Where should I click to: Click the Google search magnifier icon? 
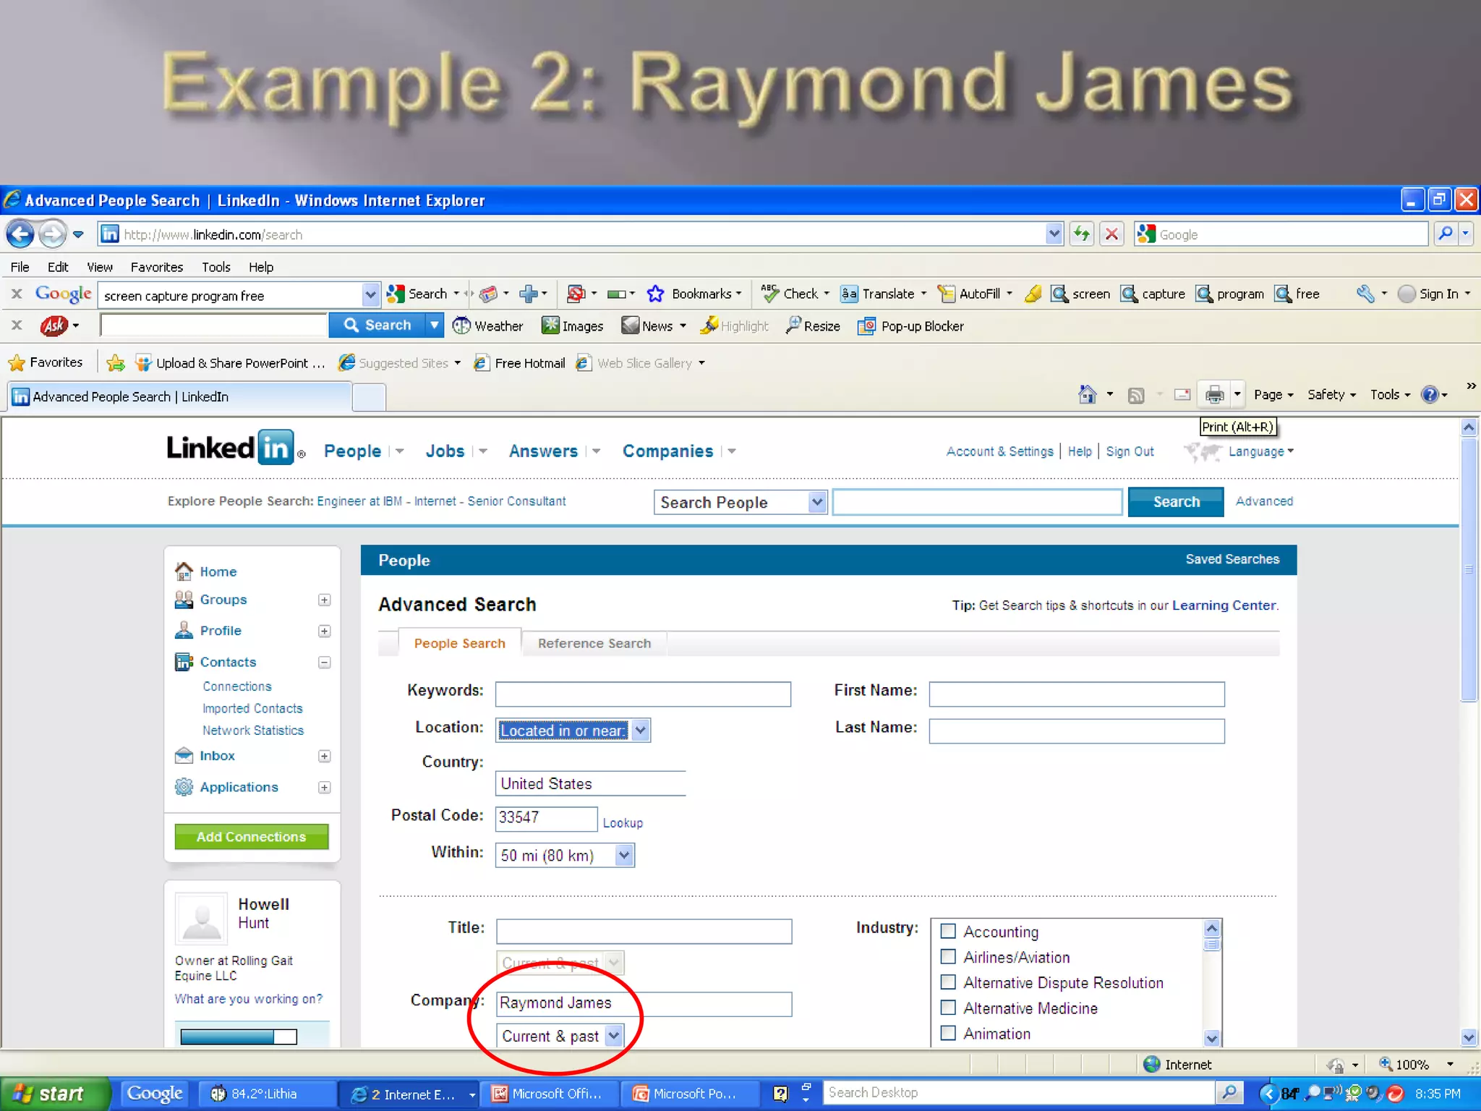click(x=1446, y=234)
